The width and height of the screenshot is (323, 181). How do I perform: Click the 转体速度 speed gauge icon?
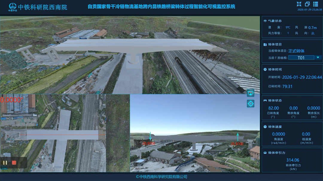(x=265, y=127)
